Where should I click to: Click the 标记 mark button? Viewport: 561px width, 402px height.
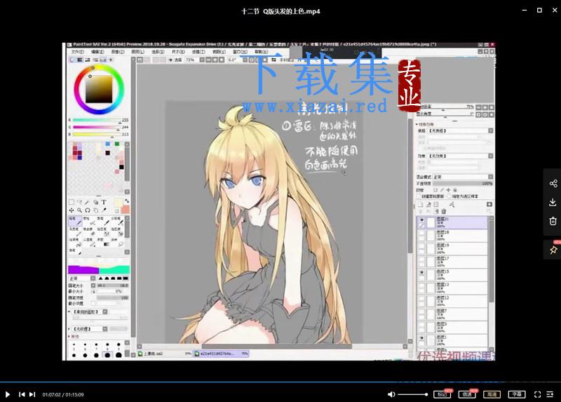pyautogui.click(x=442, y=394)
